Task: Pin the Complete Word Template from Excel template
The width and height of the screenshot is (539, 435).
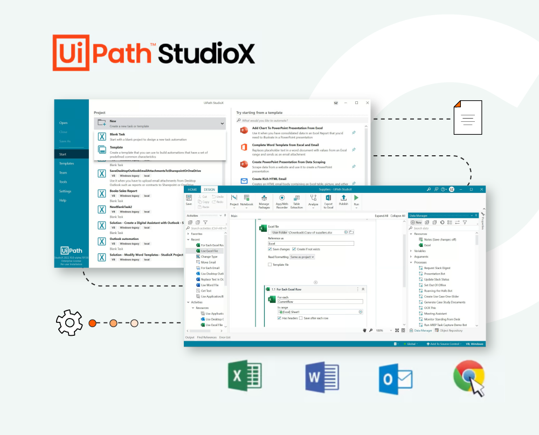Action: click(x=354, y=150)
